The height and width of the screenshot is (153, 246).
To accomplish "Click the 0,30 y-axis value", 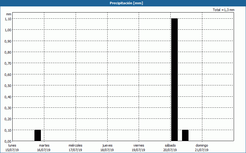I will tap(8, 108).
